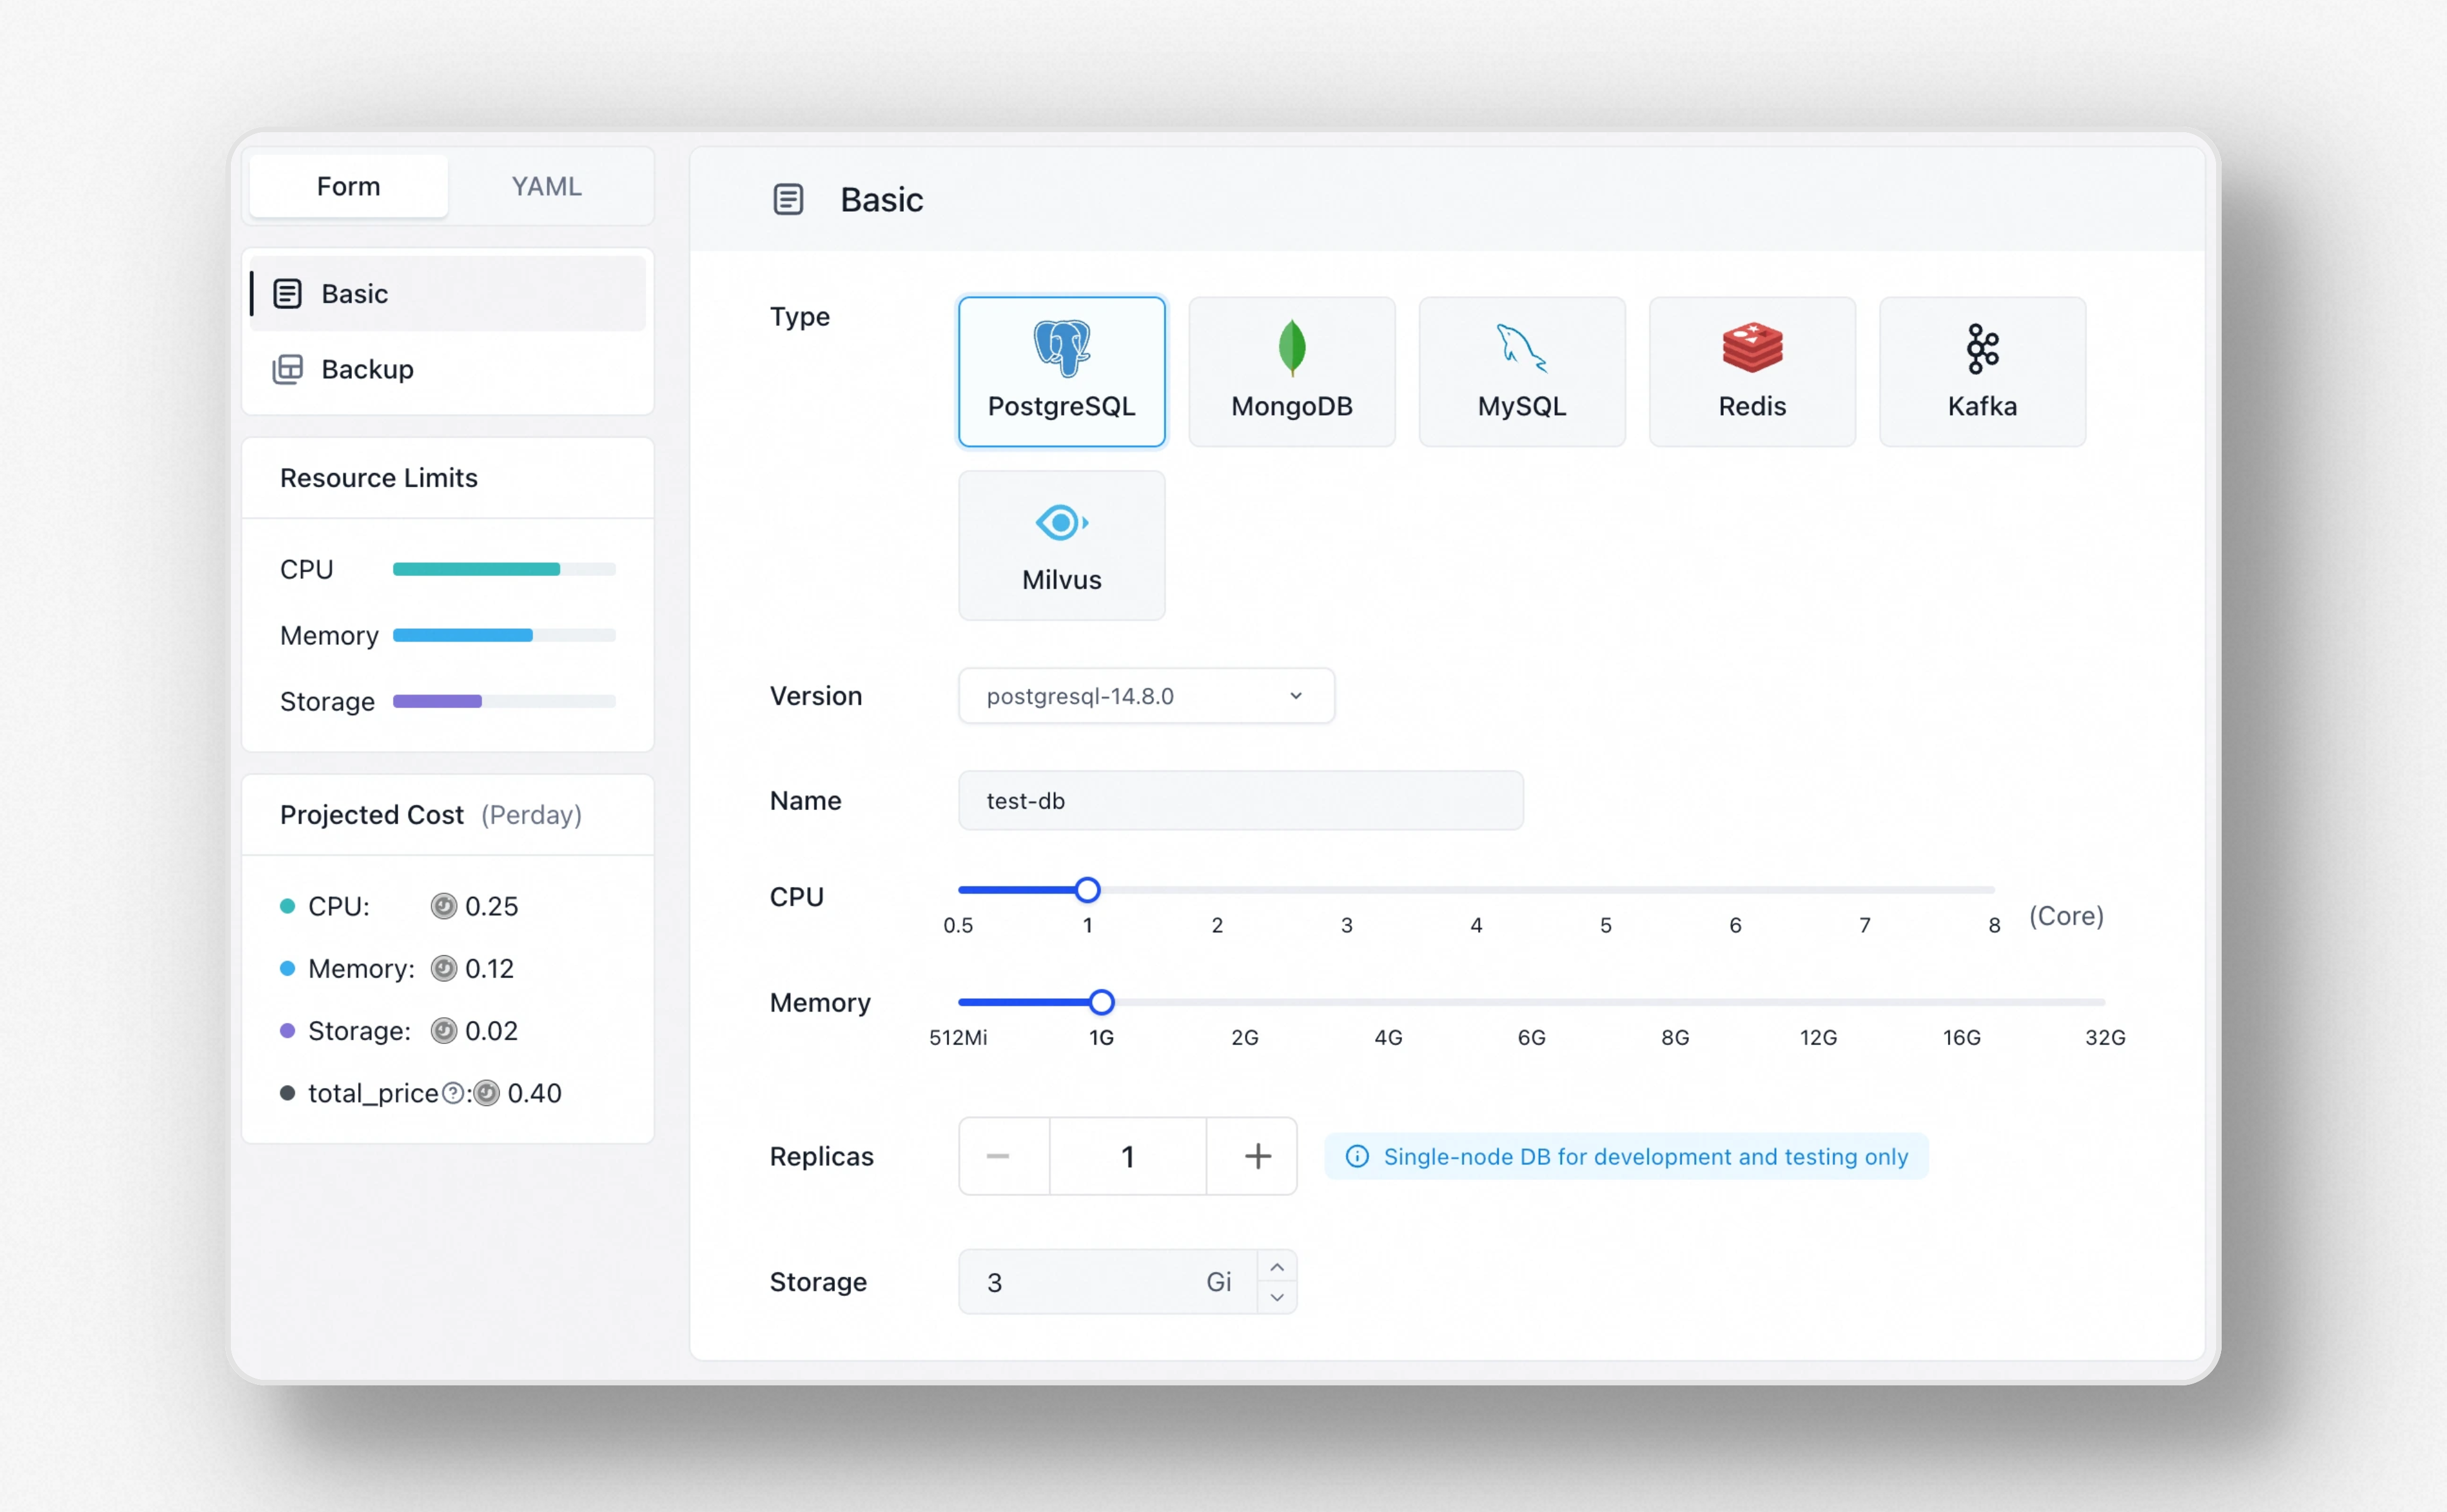Increase storage with the up arrow

pyautogui.click(x=1276, y=1267)
